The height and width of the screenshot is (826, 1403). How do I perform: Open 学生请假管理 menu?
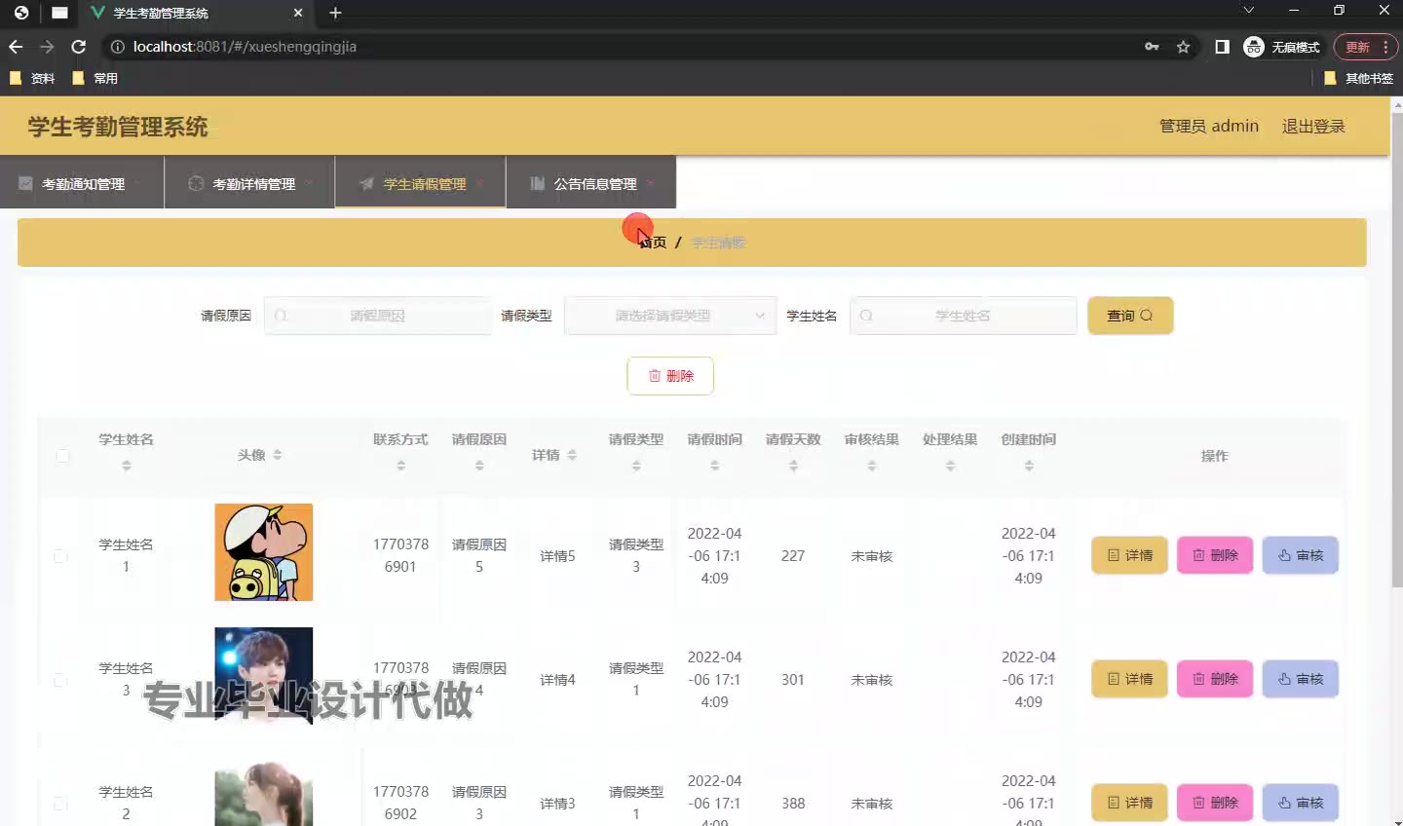pos(421,183)
